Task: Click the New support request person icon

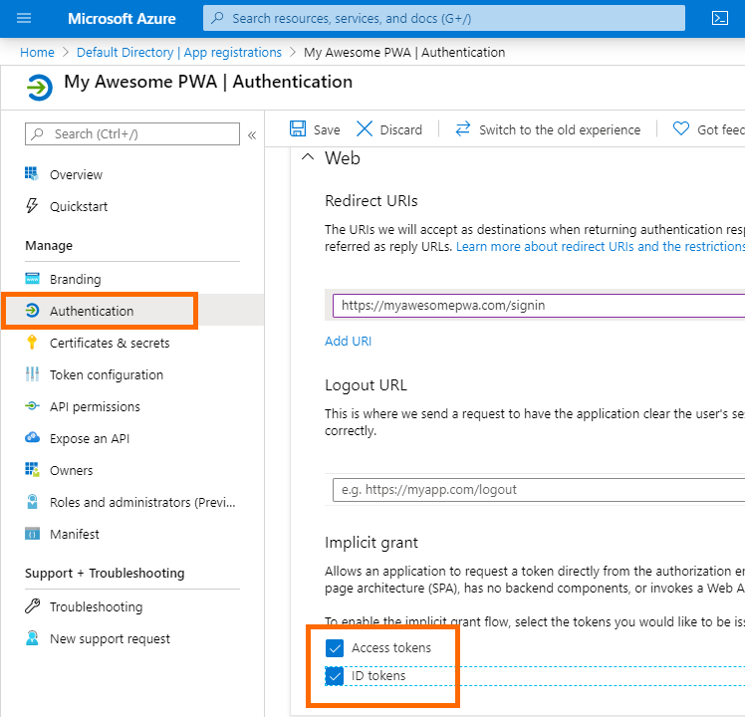Action: pos(32,638)
